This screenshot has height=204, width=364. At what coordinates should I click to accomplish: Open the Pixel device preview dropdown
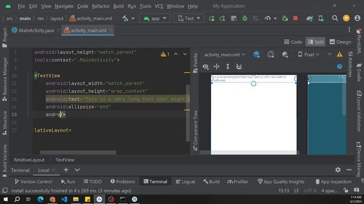[309, 54]
